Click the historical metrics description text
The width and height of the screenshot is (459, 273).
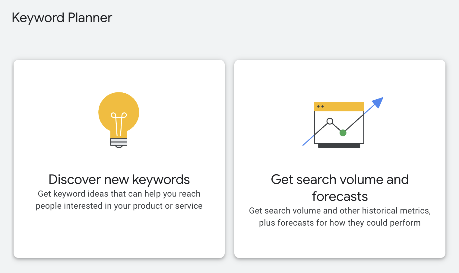(x=340, y=217)
